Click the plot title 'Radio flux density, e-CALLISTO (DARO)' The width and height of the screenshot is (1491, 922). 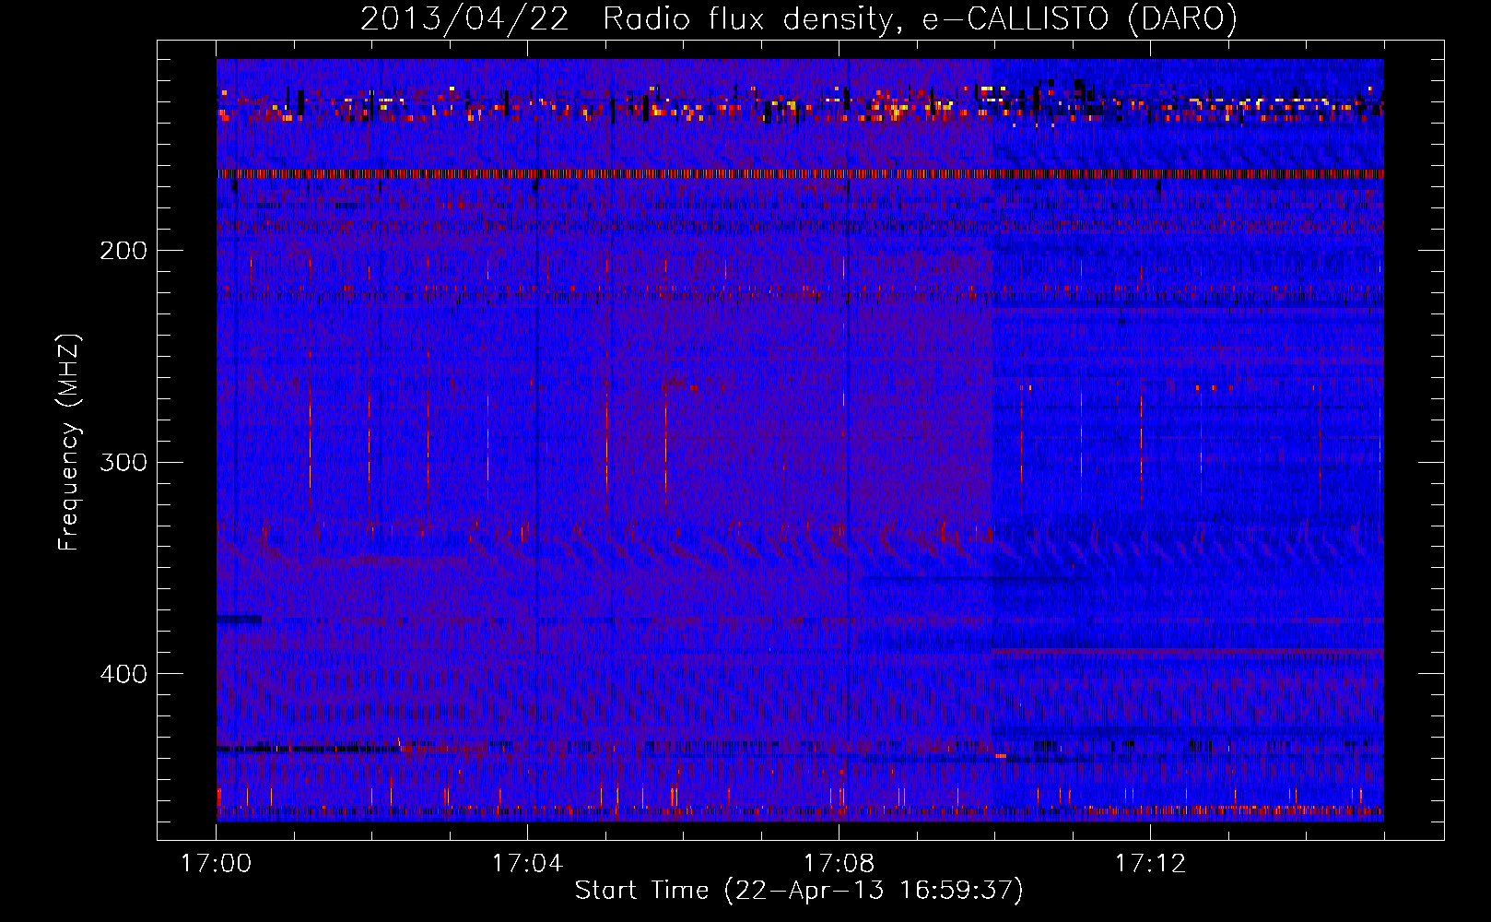pos(920,19)
